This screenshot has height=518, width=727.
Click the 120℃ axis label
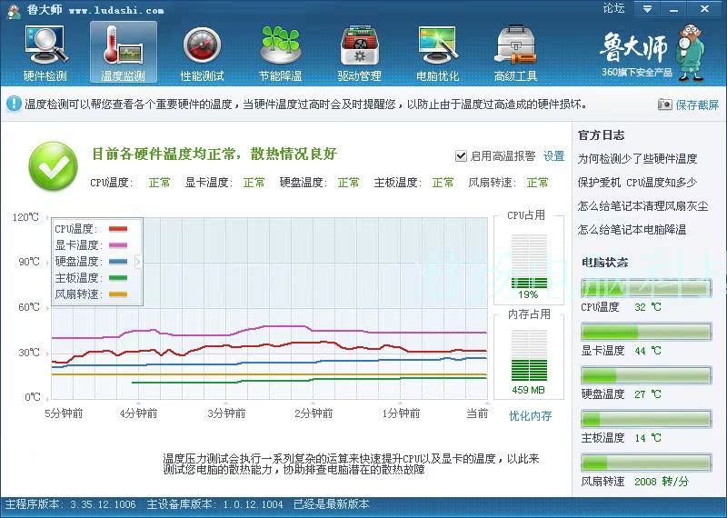coord(25,217)
